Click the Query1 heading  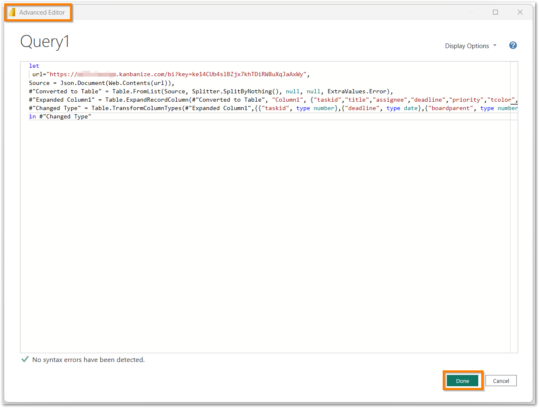[x=45, y=41]
